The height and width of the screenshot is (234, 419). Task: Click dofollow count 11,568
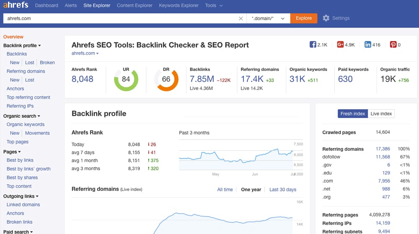[383, 157]
